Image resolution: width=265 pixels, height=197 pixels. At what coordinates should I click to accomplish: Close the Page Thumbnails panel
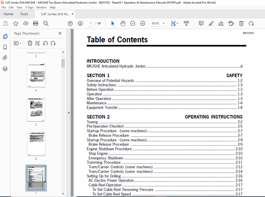[60, 33]
